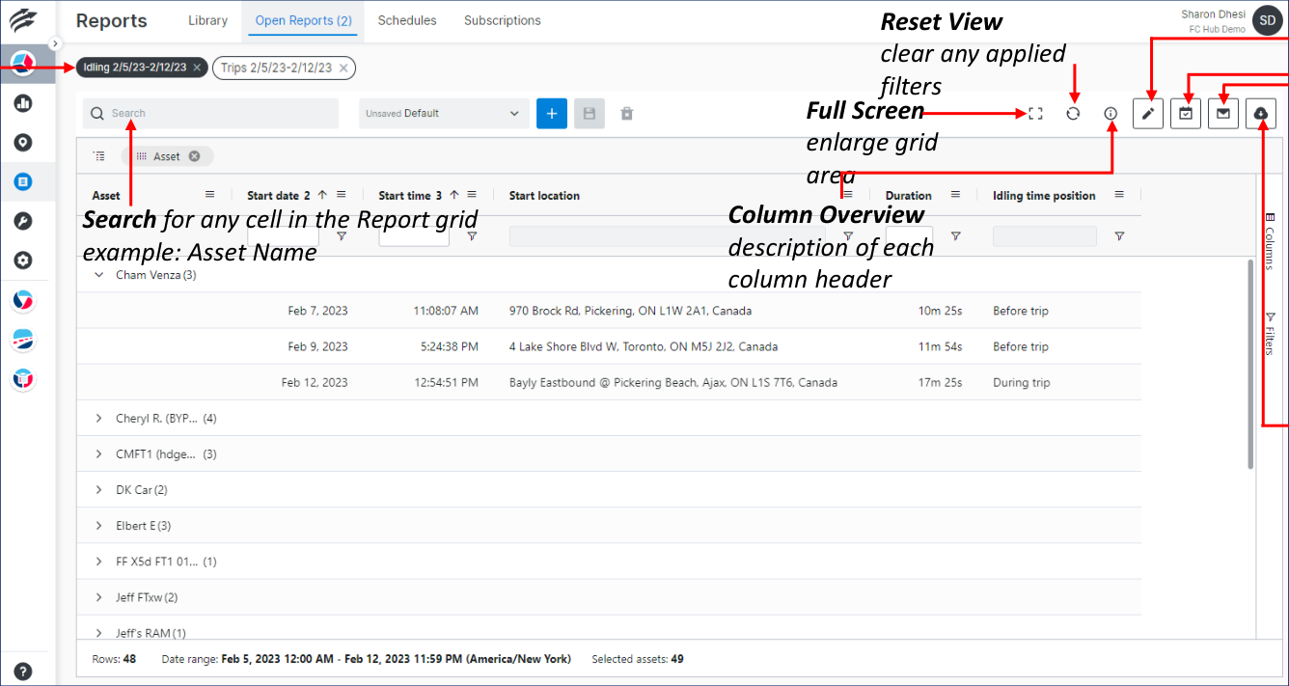This screenshot has height=686, width=1289.
Task: Open the map pin icon in sidebar
Action: tap(23, 142)
